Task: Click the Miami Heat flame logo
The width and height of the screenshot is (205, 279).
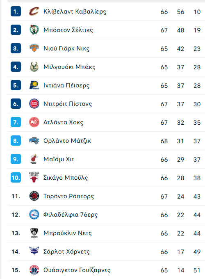Action: (x=34, y=159)
